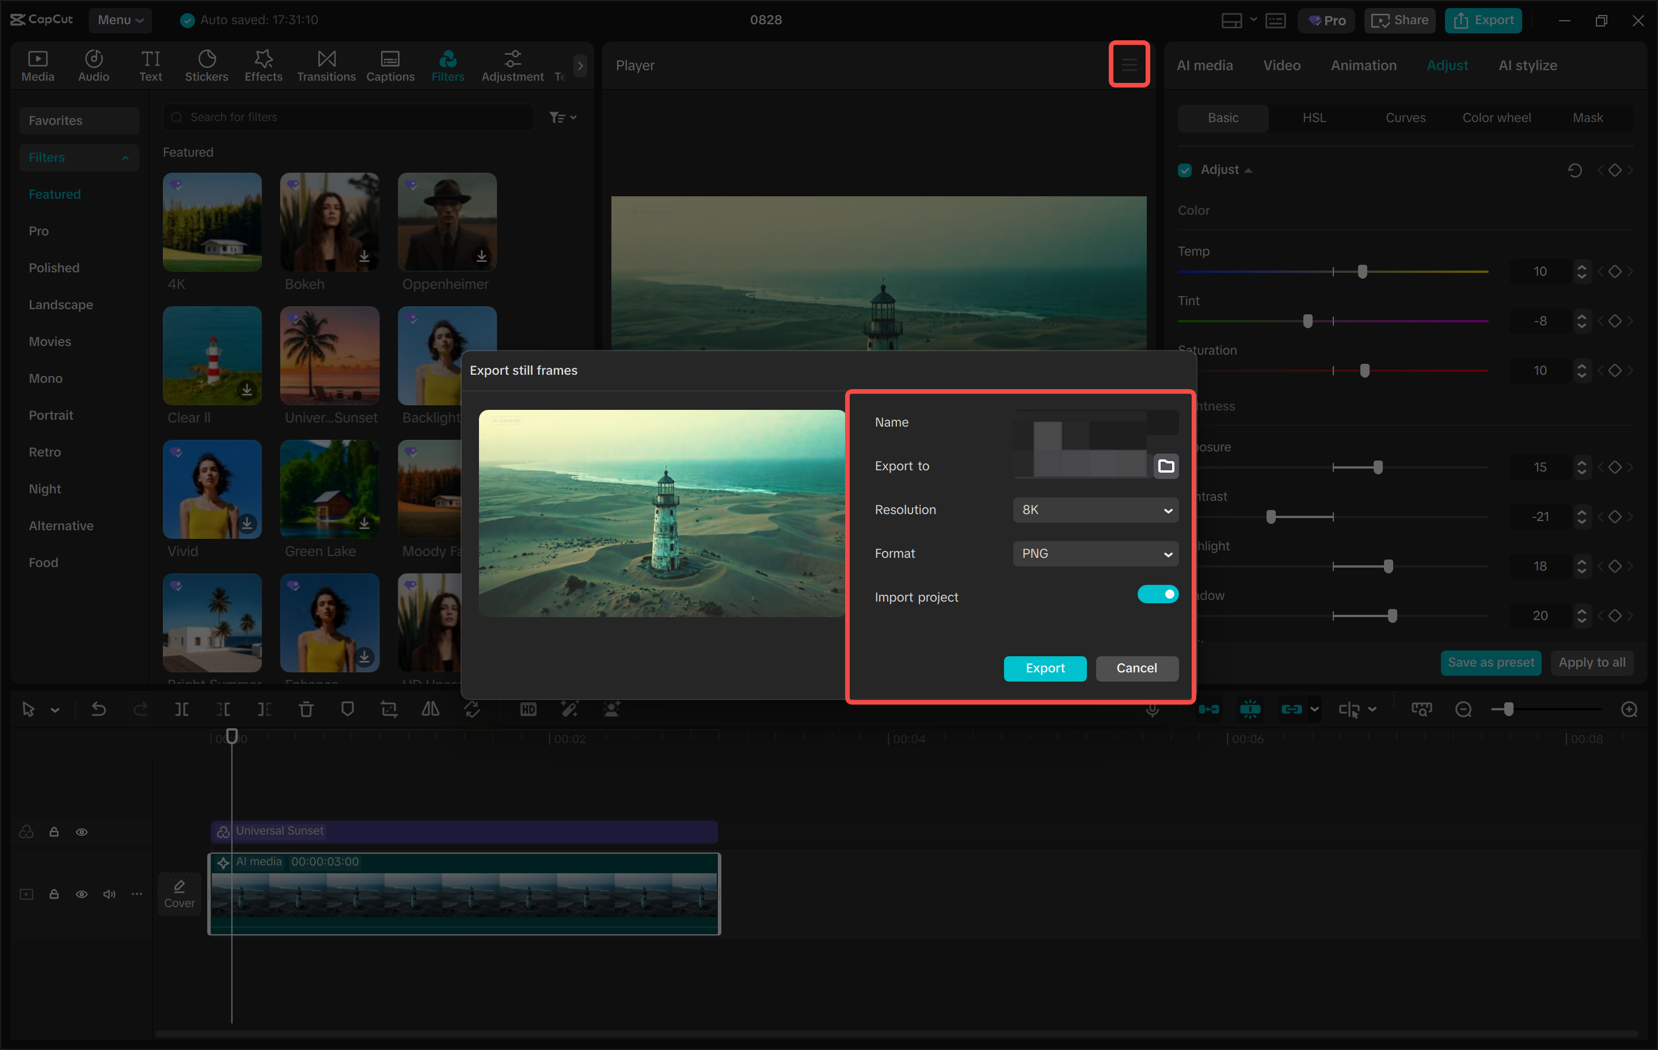Start voiceover recording with the microphone icon
1658x1050 pixels.
click(1153, 709)
